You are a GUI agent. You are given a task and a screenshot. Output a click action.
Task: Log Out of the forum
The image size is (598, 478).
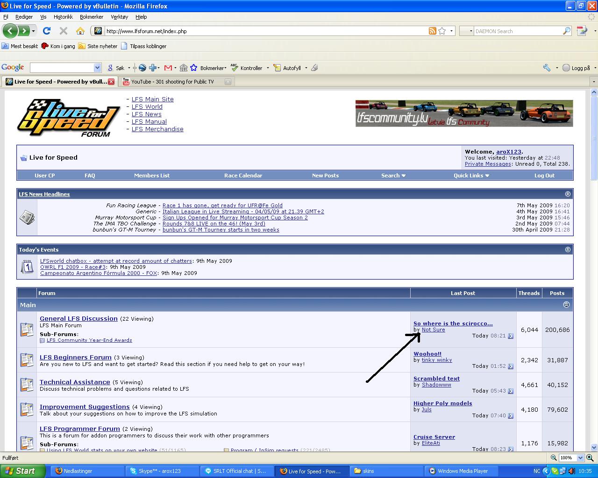point(544,176)
